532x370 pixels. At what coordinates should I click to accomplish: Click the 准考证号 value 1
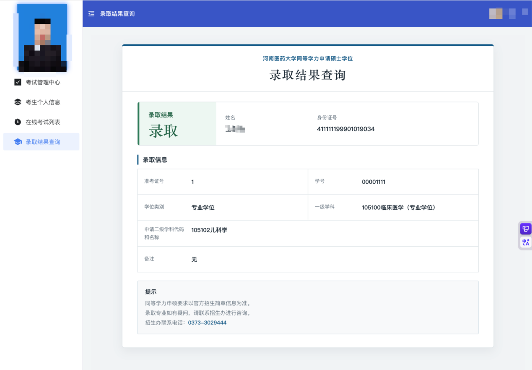192,182
